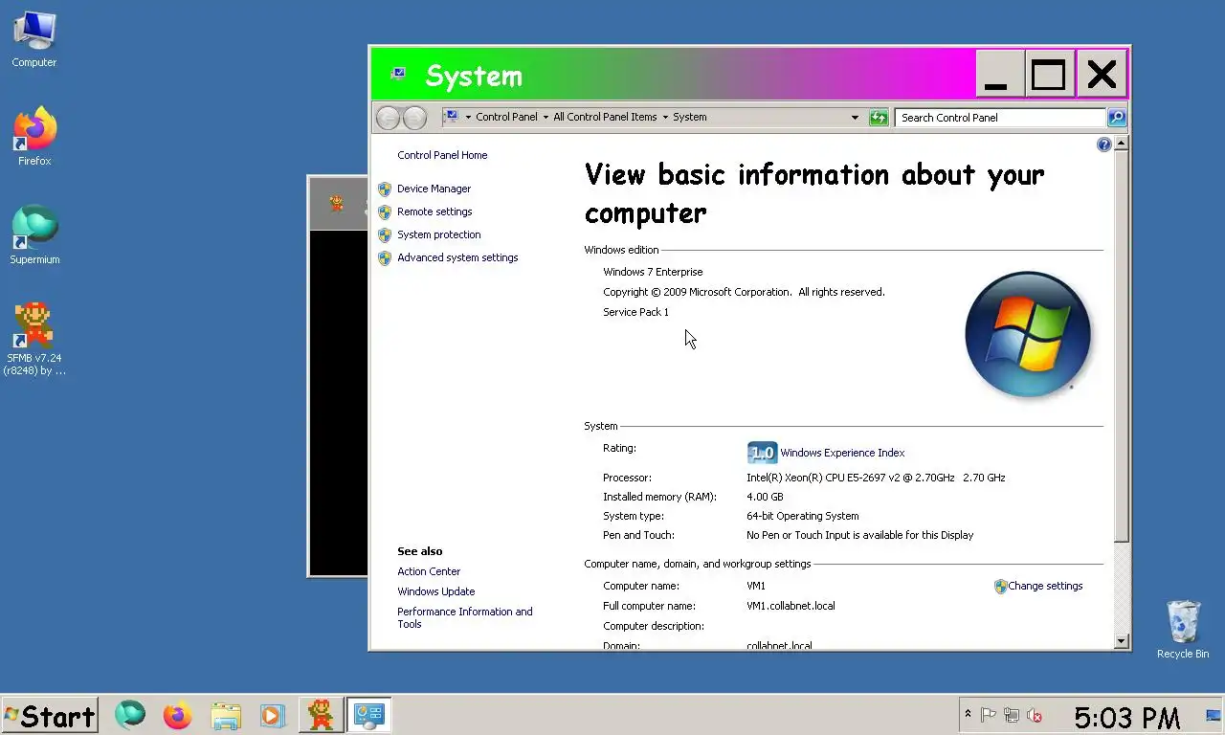The width and height of the screenshot is (1225, 735).
Task: Click the active Control Panel taskbar button
Action: [368, 715]
